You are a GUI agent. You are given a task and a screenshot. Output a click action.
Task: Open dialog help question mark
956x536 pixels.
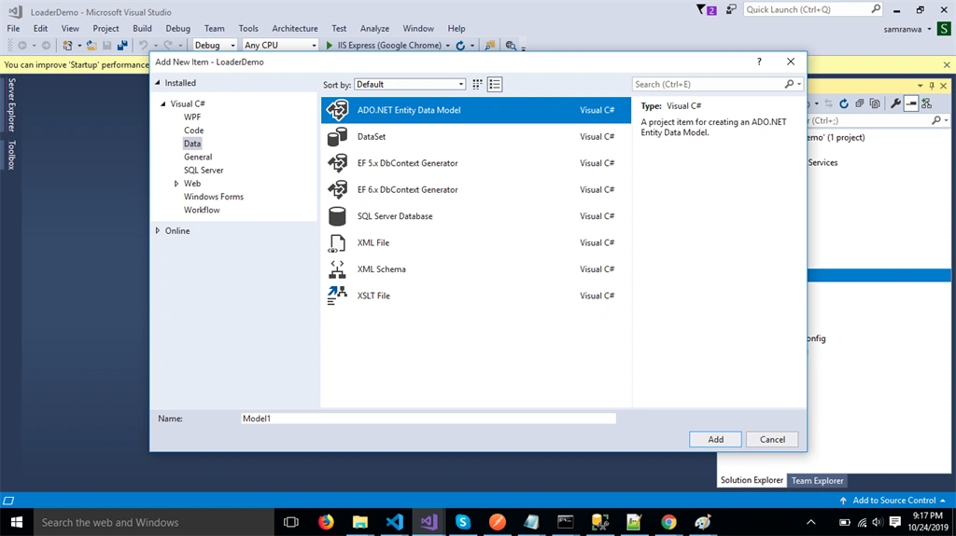[x=759, y=62]
